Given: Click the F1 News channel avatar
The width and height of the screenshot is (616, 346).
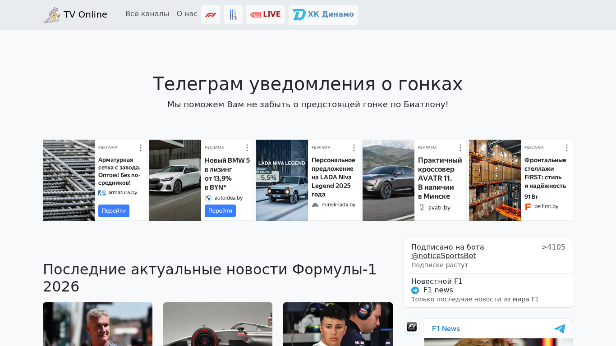Looking at the screenshot, I should click(412, 327).
